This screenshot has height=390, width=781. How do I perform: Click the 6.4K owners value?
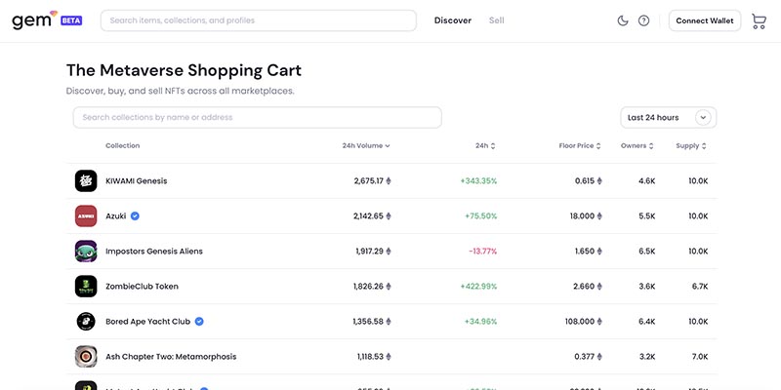647,322
